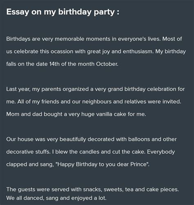
Task: Click the word 'Birthdays' starting the first paragraph
Action: tap(18, 39)
